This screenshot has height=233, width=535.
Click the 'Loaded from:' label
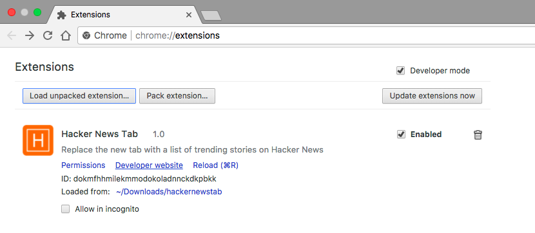(86, 192)
